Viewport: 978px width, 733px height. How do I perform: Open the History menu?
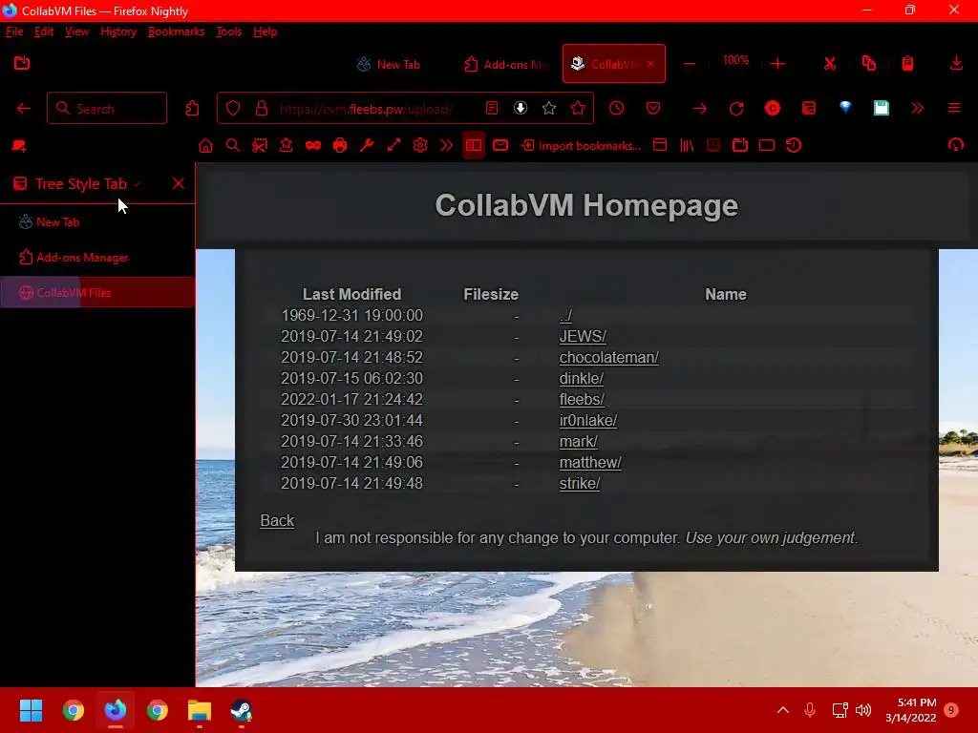point(118,31)
